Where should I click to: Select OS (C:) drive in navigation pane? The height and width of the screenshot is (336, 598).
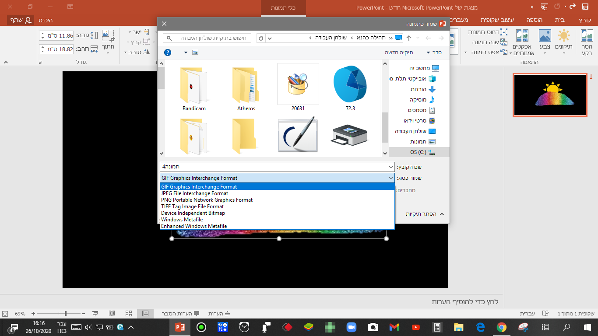pos(419,152)
